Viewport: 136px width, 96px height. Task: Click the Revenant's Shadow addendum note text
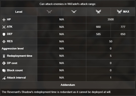(56, 92)
